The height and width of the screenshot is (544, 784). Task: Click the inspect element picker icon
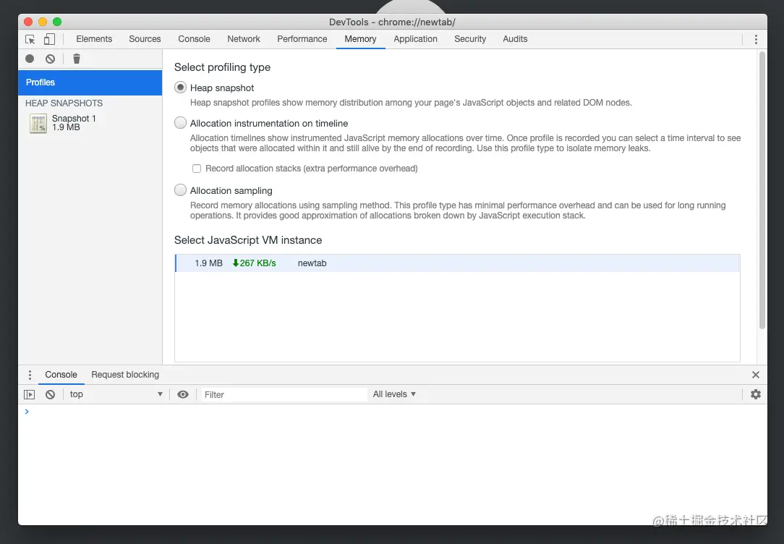point(30,39)
